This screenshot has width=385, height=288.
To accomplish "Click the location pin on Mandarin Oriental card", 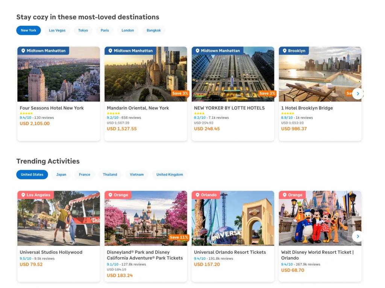I will pyautogui.click(x=110, y=51).
